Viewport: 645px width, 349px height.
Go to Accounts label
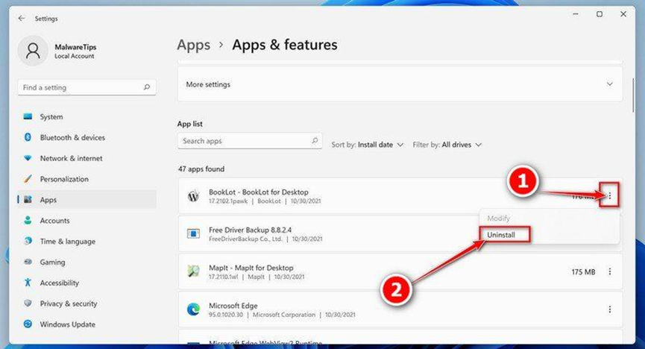54,221
